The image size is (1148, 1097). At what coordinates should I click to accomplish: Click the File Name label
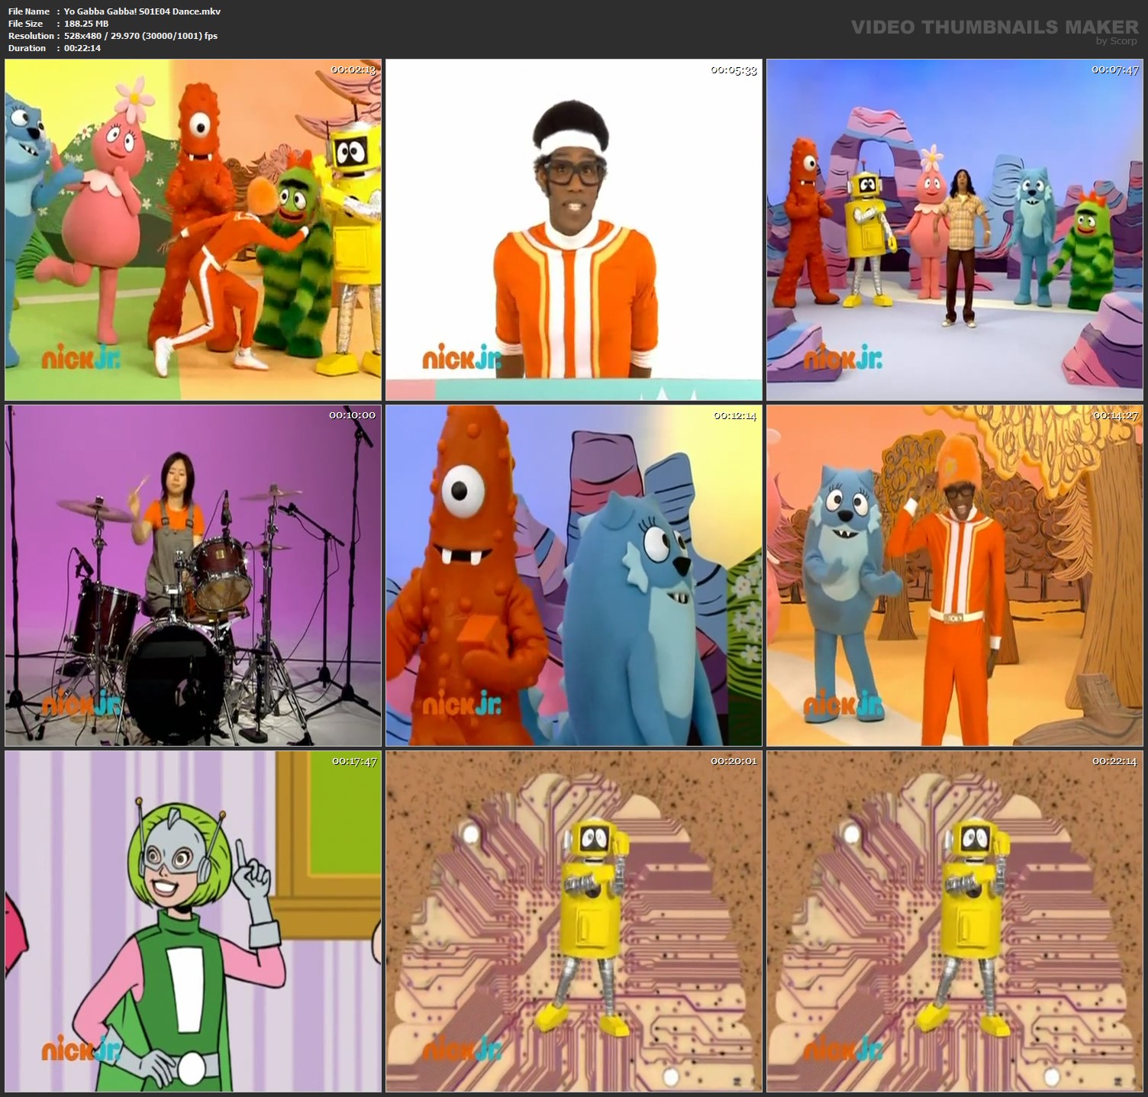click(x=29, y=11)
